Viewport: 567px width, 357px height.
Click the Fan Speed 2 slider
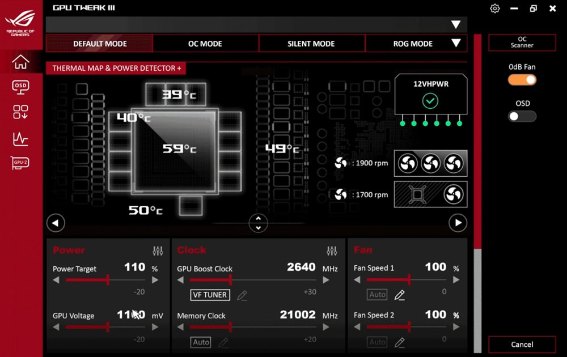pyautogui.click(x=407, y=326)
